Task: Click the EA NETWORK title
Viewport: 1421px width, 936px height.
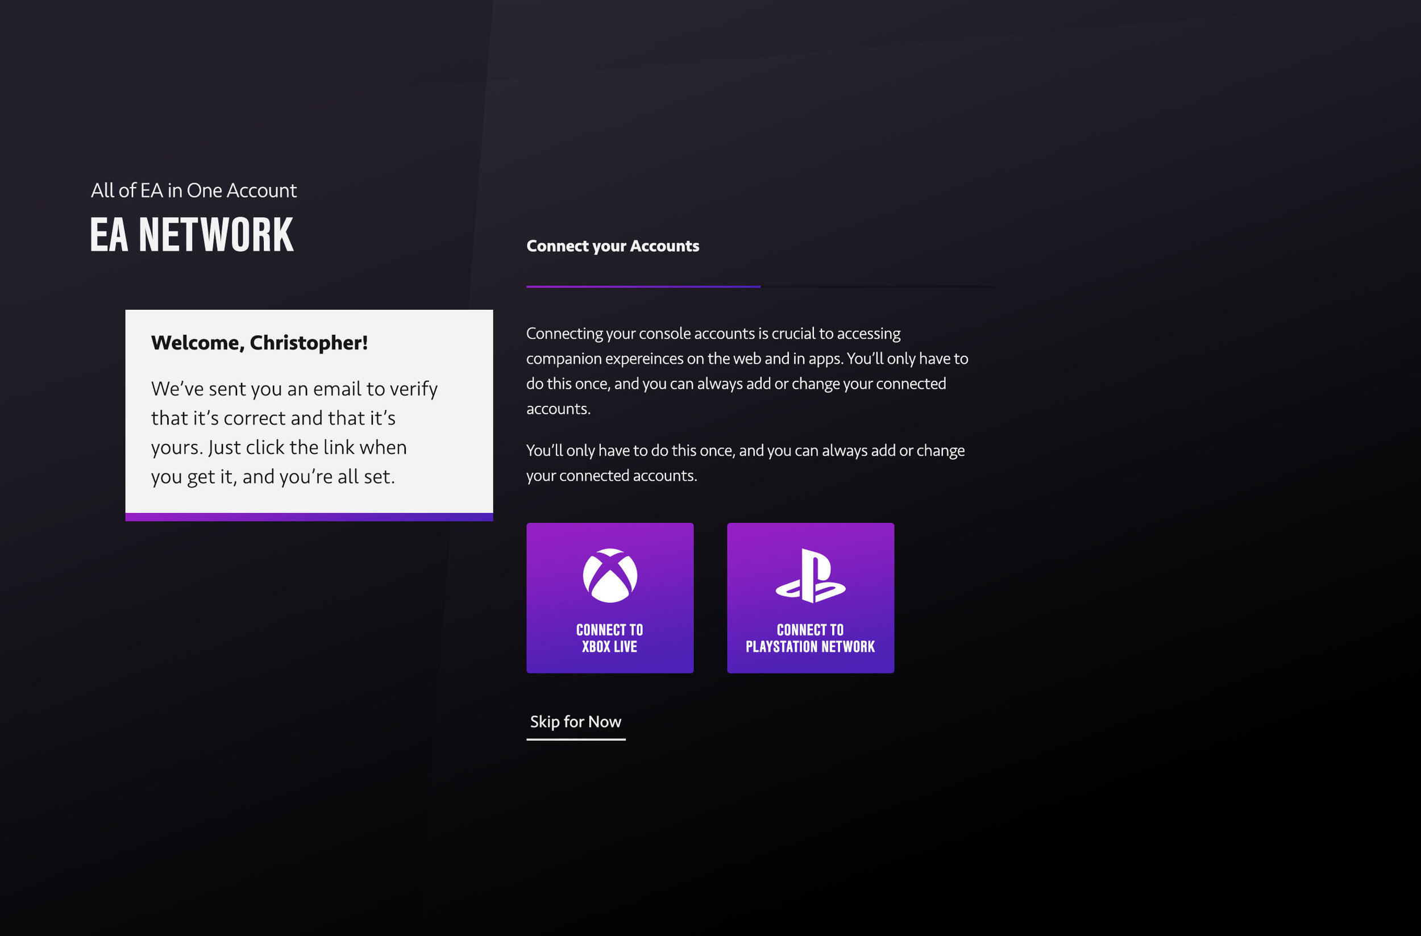Action: [192, 235]
